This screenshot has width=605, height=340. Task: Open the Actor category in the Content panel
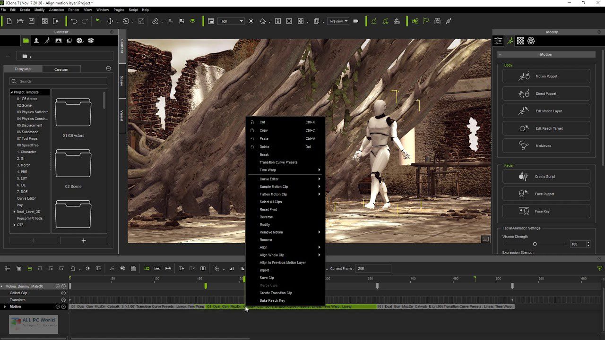pyautogui.click(x=36, y=41)
